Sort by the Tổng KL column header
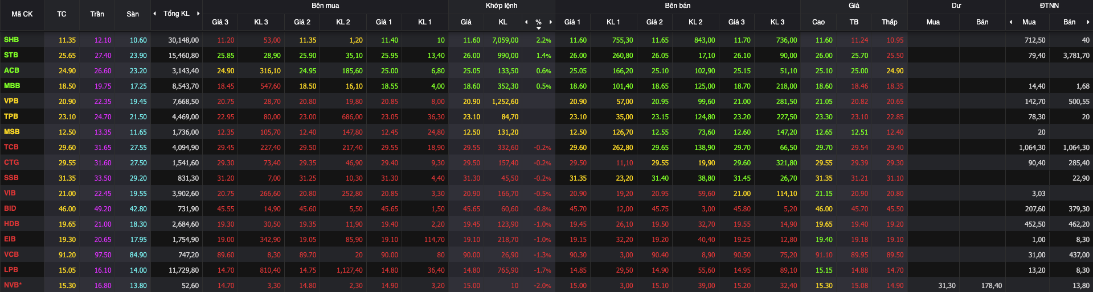This screenshot has height=292, width=1093. coord(176,14)
